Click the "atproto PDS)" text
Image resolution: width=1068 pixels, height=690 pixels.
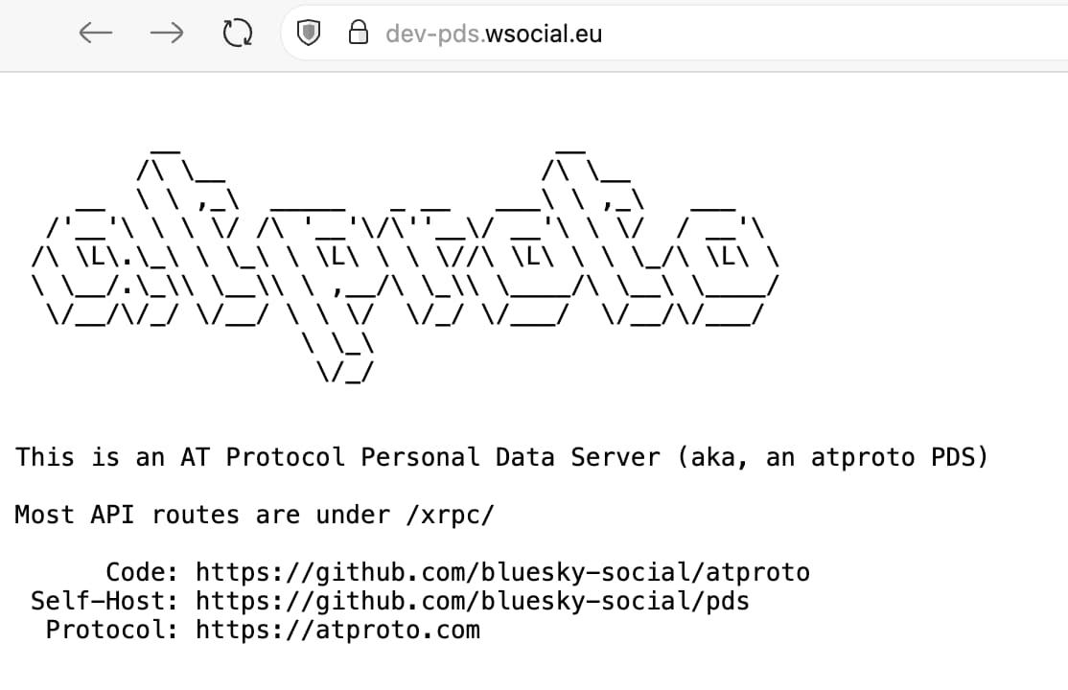click(899, 457)
